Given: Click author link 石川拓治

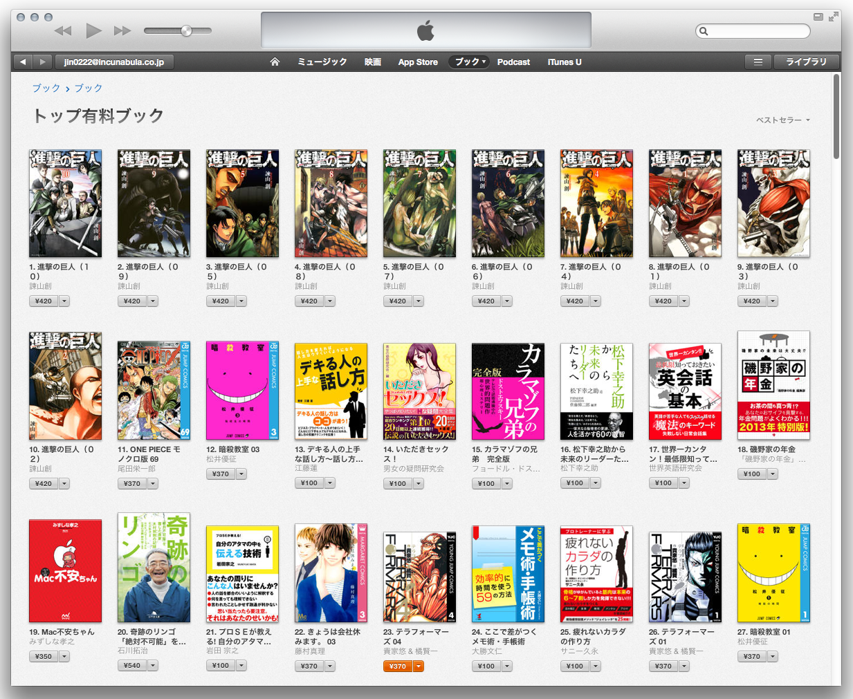Looking at the screenshot, I should pos(134,651).
